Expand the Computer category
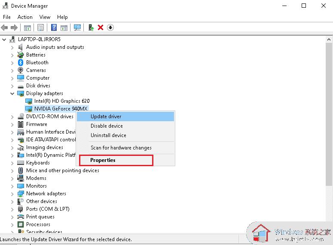Viewport: 333px width, 245px height. tap(12, 78)
